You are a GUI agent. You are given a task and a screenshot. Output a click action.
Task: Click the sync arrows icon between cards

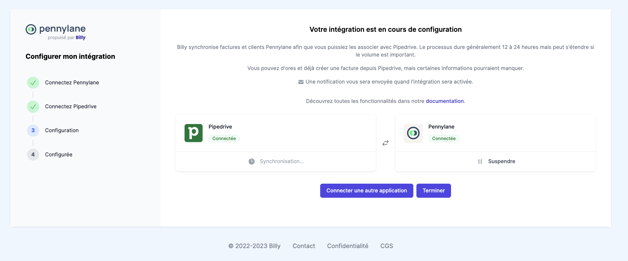tap(385, 143)
